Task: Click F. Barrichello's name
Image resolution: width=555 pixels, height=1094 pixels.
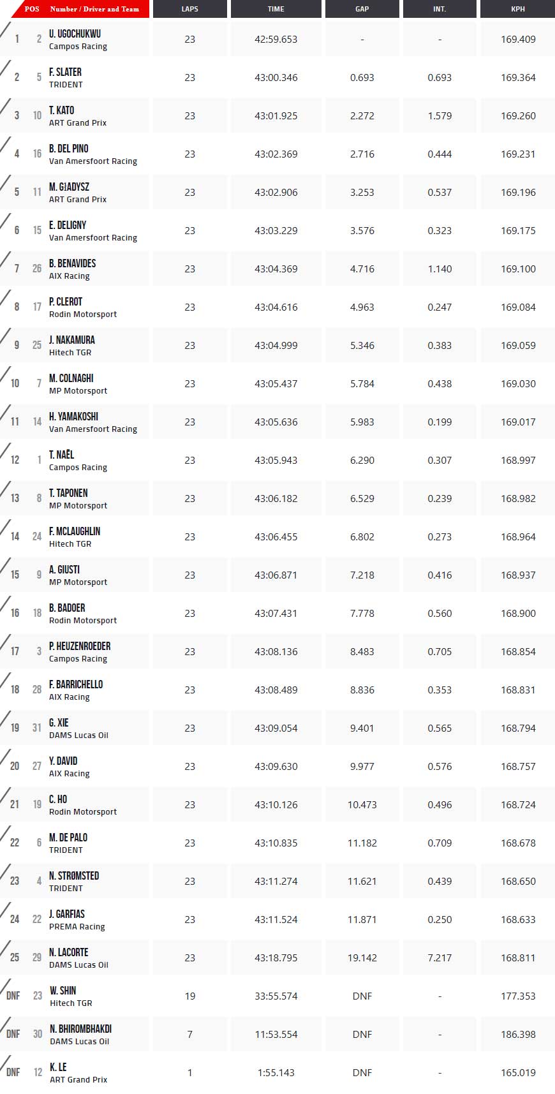Action: coord(76,684)
